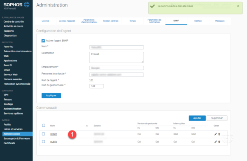The height and width of the screenshot is (161, 247).
Task: Open VPN in sidebar
Action: [6, 95]
